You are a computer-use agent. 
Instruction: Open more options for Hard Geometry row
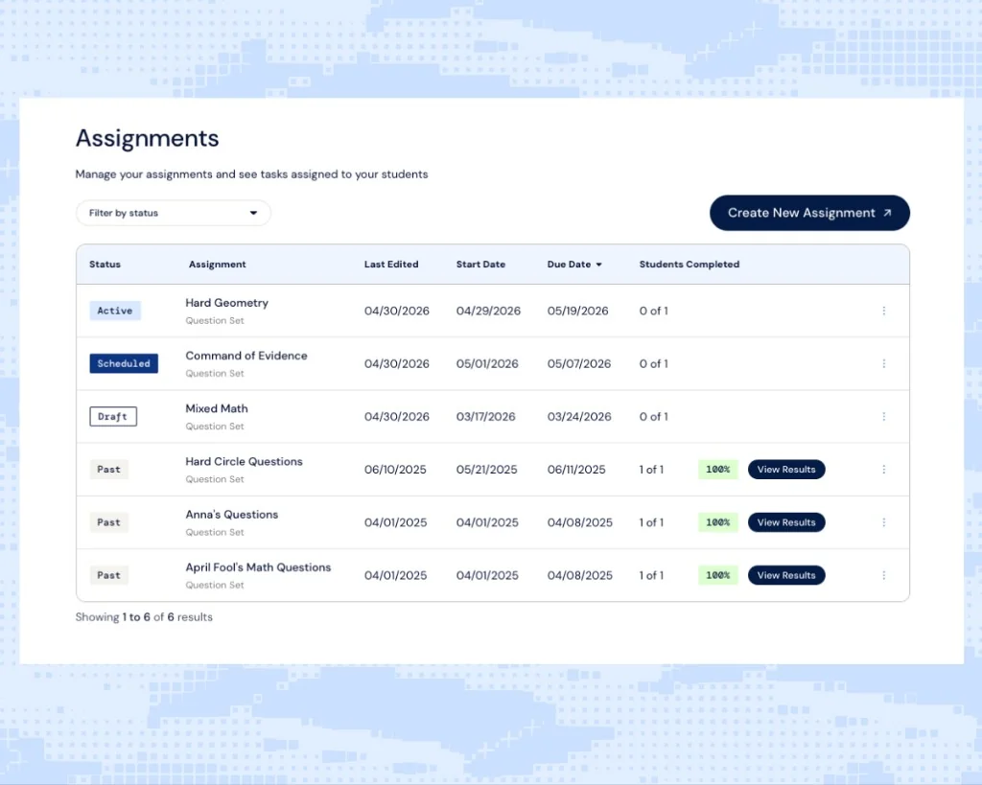click(883, 311)
